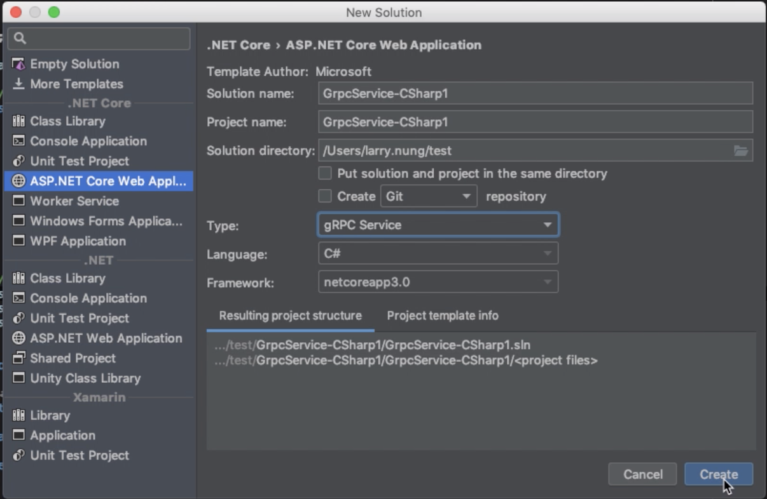Click the Worker Service template icon
Screen dimensions: 767x499
point(19,201)
